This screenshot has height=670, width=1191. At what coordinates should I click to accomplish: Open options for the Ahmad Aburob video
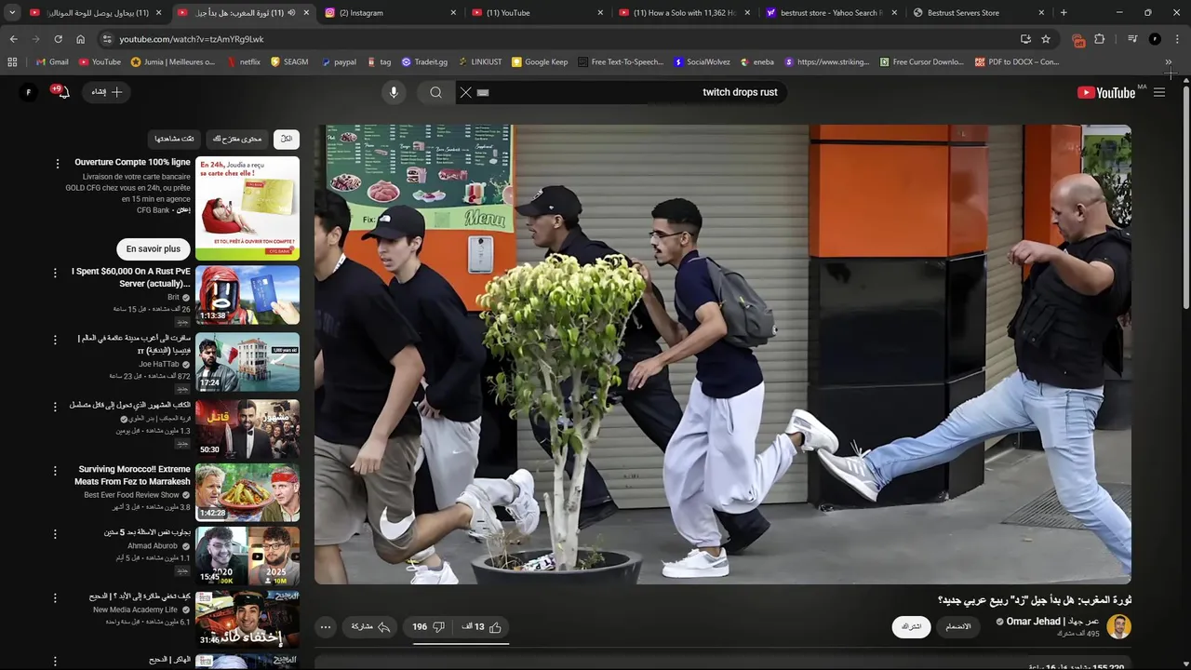[x=55, y=534]
